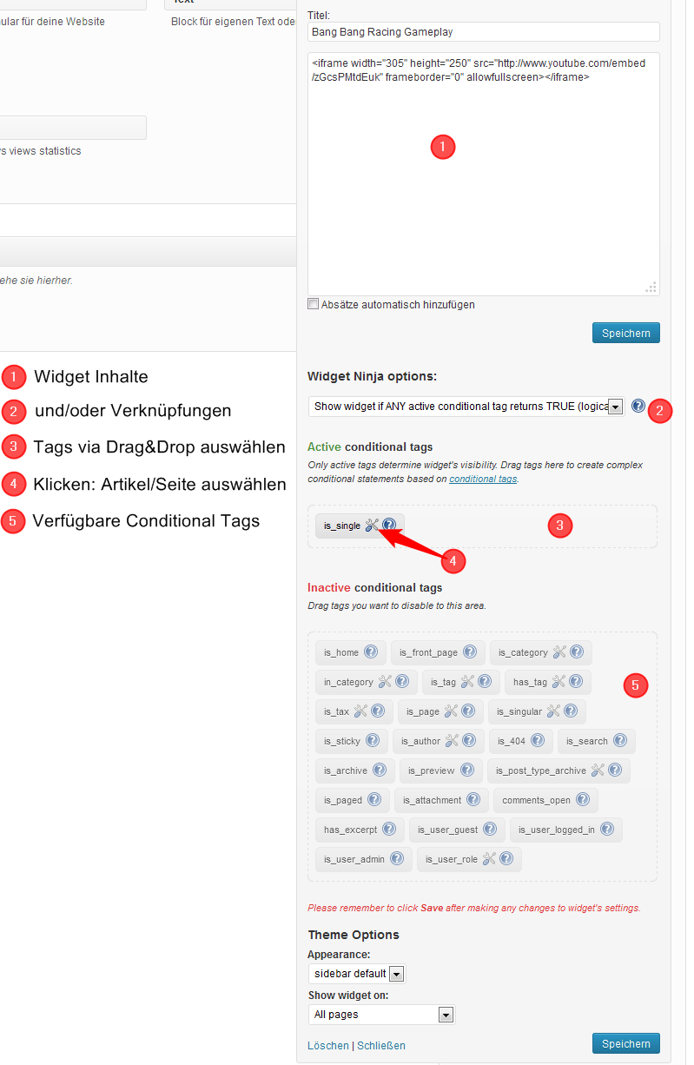Open help for the is_user_admin tag
Viewport: 694px width, 1065px height.
[397, 859]
